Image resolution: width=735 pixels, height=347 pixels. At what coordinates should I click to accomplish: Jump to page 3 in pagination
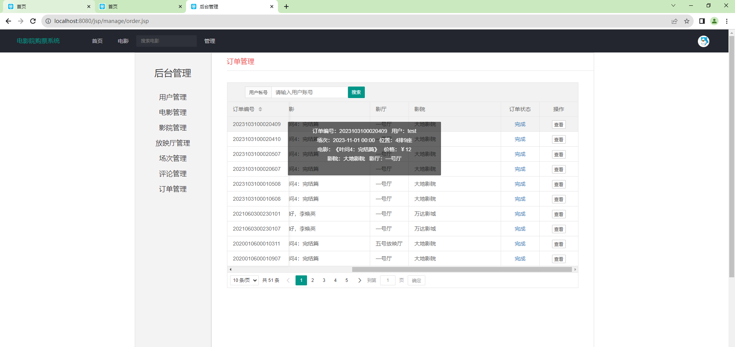(324, 280)
